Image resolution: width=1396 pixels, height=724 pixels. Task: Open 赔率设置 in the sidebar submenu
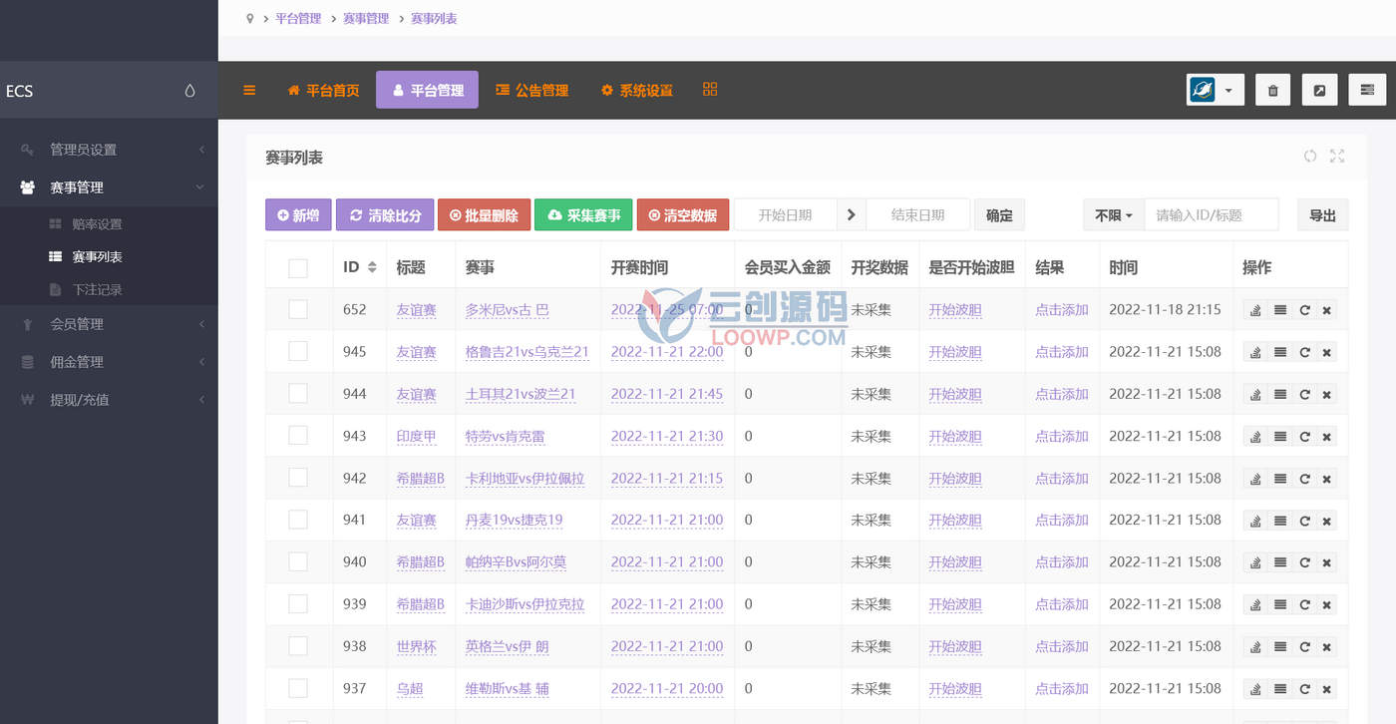click(97, 224)
